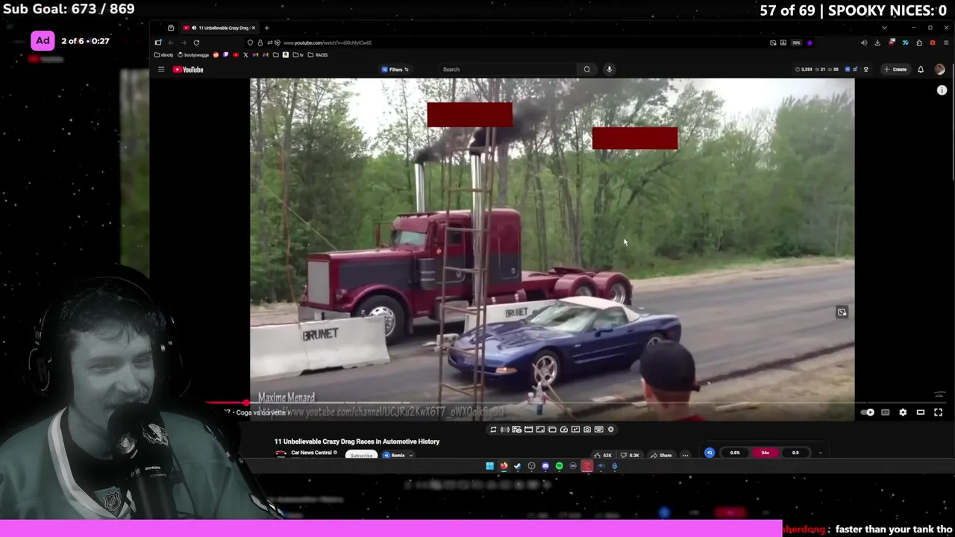The height and width of the screenshot is (537, 955).
Task: Open Discord from the taskbar
Action: tap(545, 466)
